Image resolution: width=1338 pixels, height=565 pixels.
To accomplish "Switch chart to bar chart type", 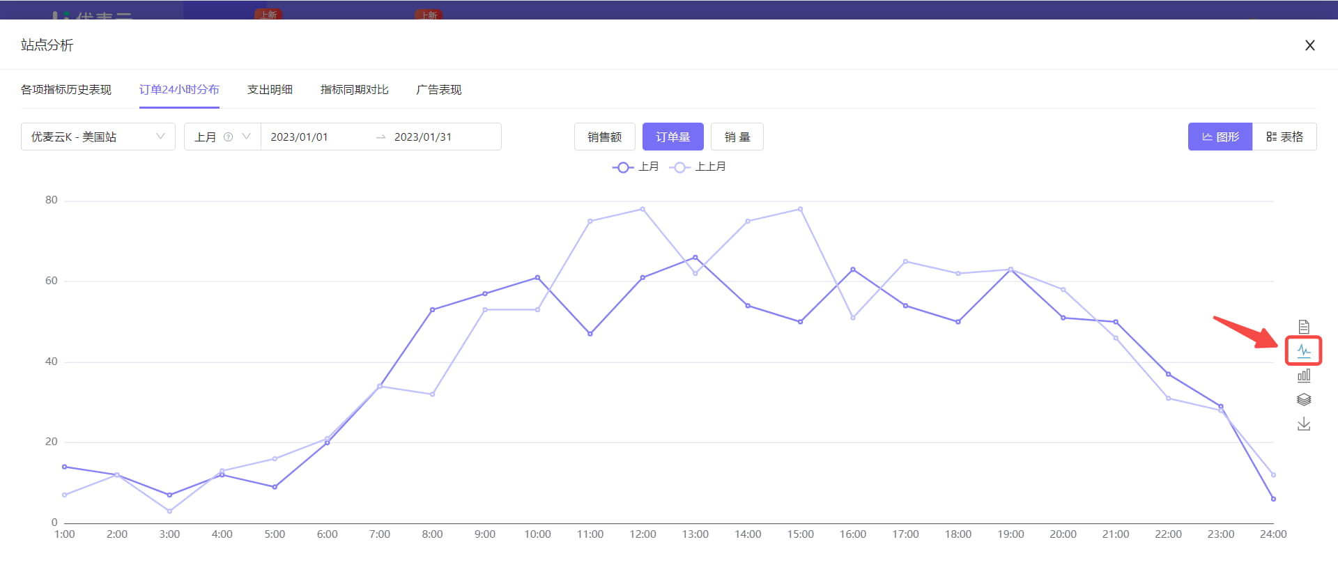I will point(1304,376).
